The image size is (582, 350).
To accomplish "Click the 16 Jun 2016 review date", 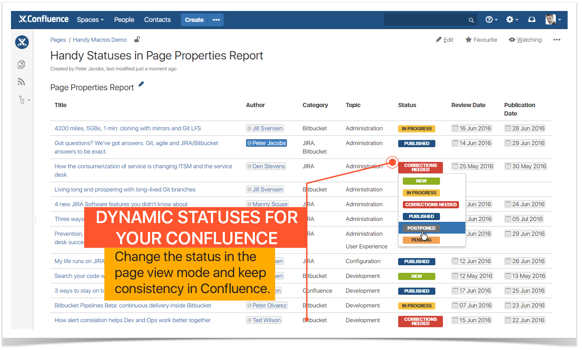I will (471, 128).
